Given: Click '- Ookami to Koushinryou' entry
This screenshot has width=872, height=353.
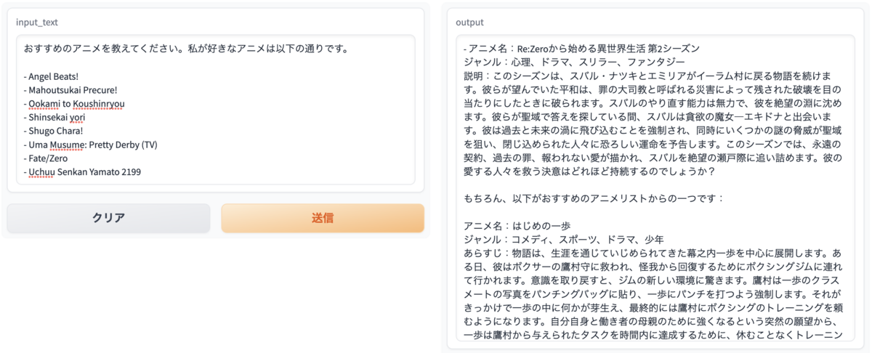Looking at the screenshot, I should pos(74,104).
